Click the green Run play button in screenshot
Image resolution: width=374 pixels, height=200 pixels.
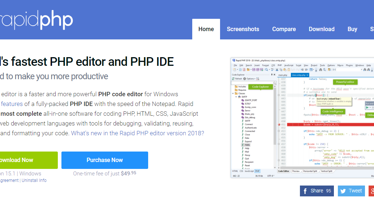click(x=367, y=107)
